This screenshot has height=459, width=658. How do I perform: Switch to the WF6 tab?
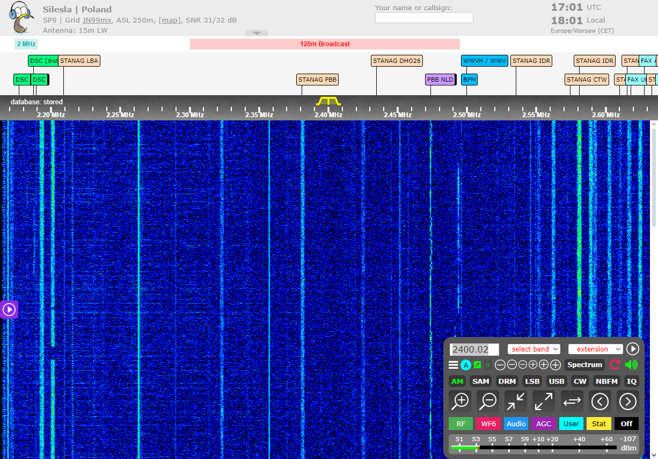point(488,424)
